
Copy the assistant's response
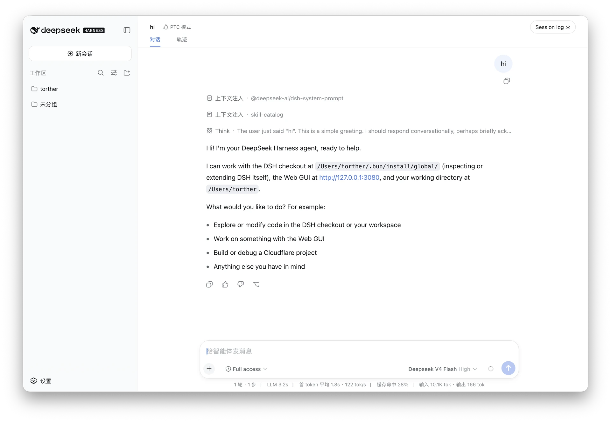[209, 284]
